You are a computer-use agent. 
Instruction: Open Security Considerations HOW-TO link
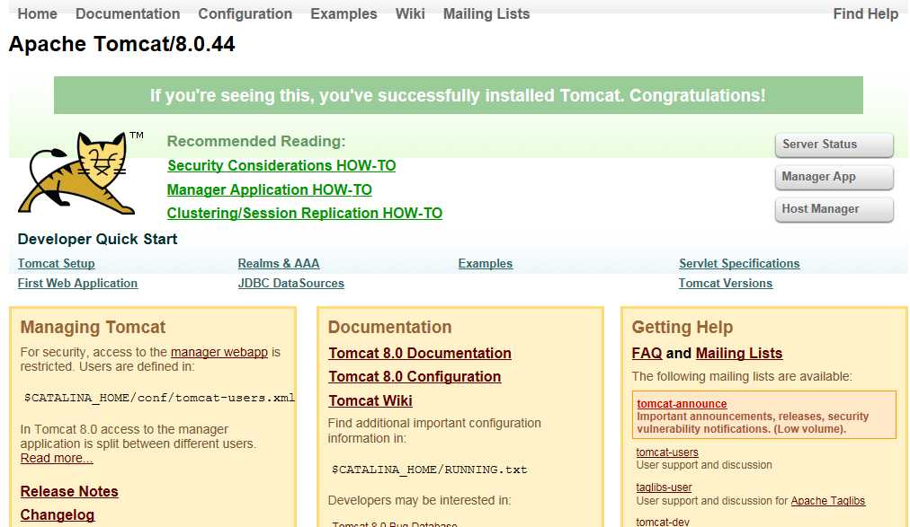[281, 165]
